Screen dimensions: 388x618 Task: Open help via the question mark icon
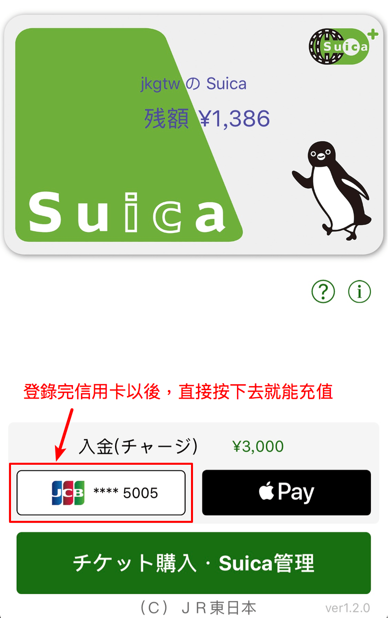click(x=323, y=291)
